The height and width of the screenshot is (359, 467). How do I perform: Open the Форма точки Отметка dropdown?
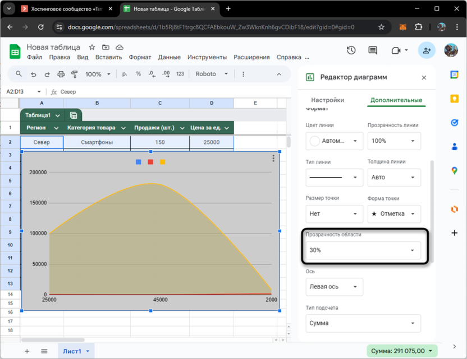[x=394, y=214]
